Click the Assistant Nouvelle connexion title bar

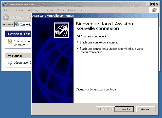tap(95, 16)
